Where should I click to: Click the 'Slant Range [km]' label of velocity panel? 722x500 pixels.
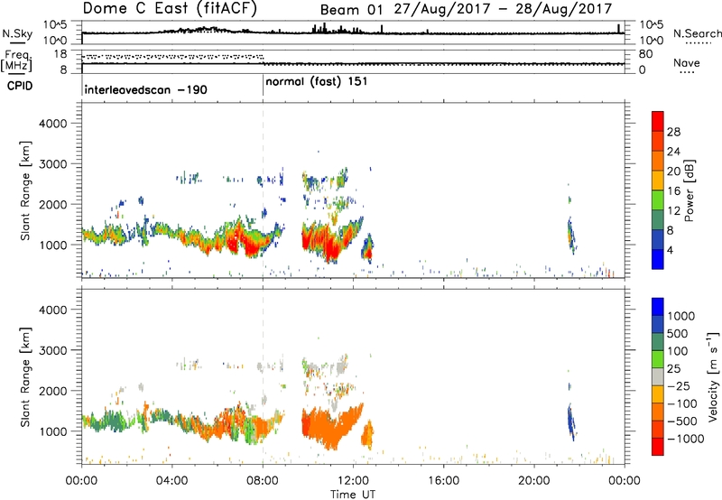click(25, 376)
